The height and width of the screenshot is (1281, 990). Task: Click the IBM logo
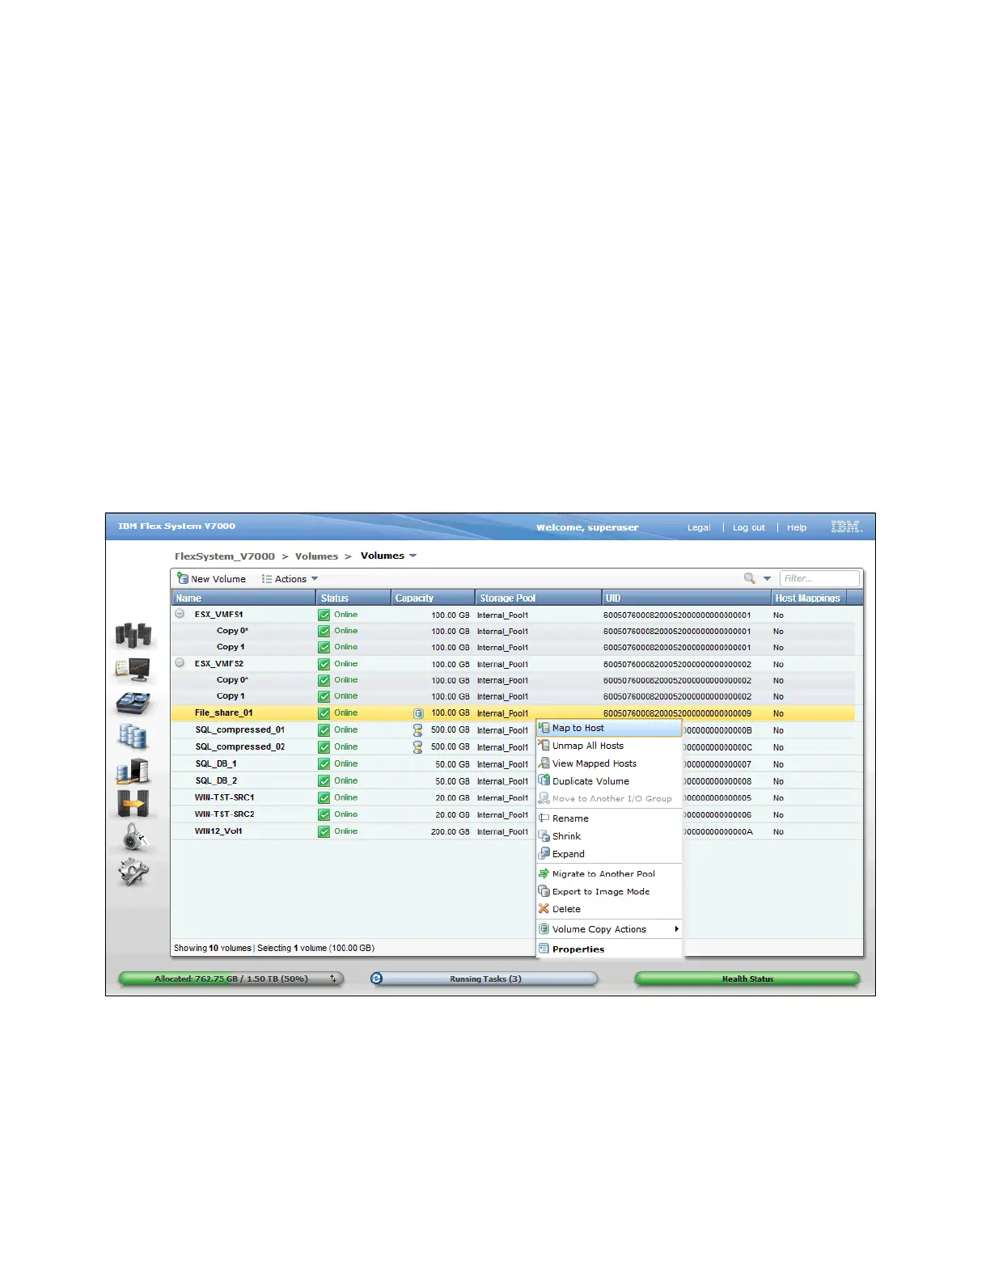tap(847, 526)
